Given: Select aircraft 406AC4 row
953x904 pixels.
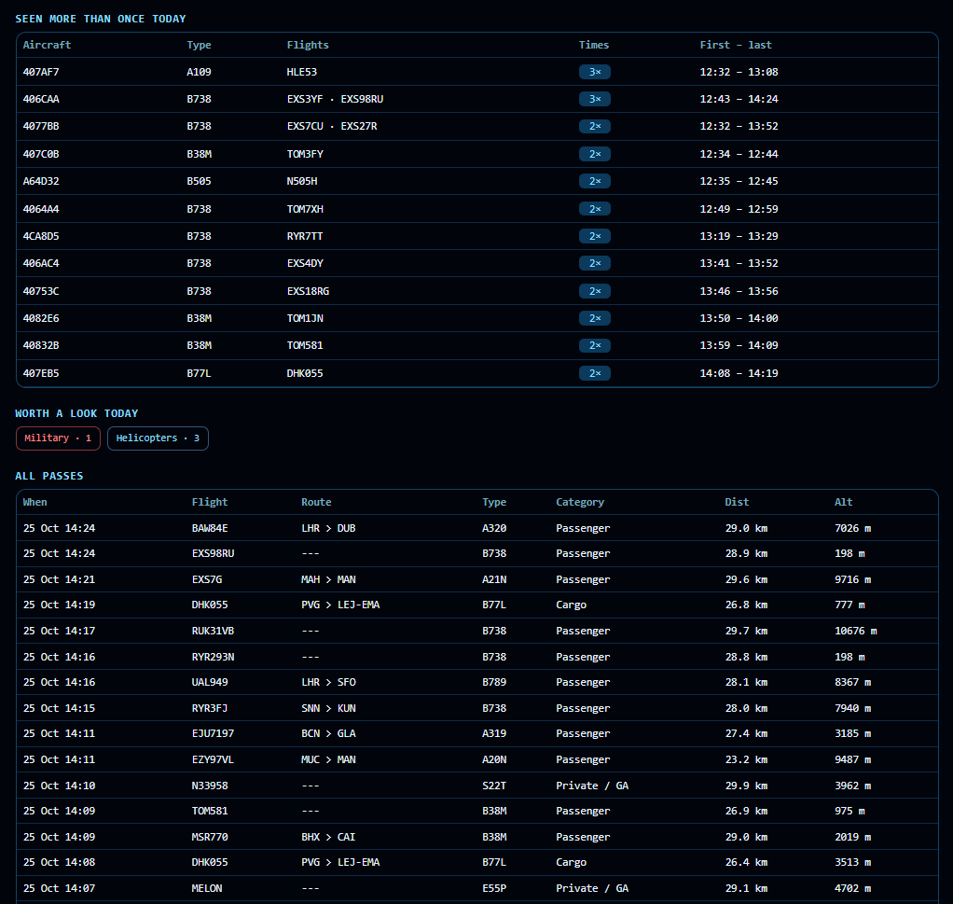Looking at the screenshot, I should [477, 263].
